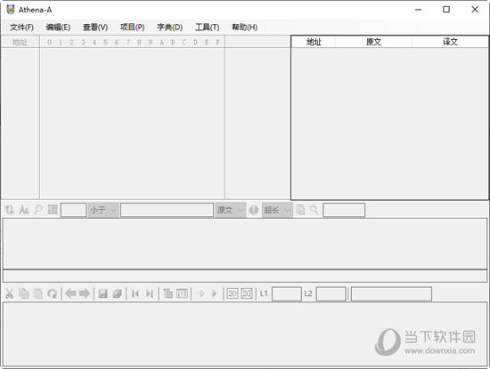Click the L2 input field
This screenshot has height=369, width=490.
331,293
